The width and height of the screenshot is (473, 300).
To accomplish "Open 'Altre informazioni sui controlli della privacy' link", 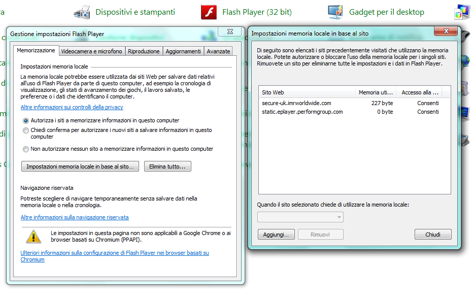I will tap(72, 107).
